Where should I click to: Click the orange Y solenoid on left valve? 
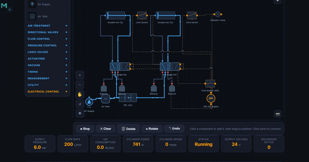coord(132,67)
